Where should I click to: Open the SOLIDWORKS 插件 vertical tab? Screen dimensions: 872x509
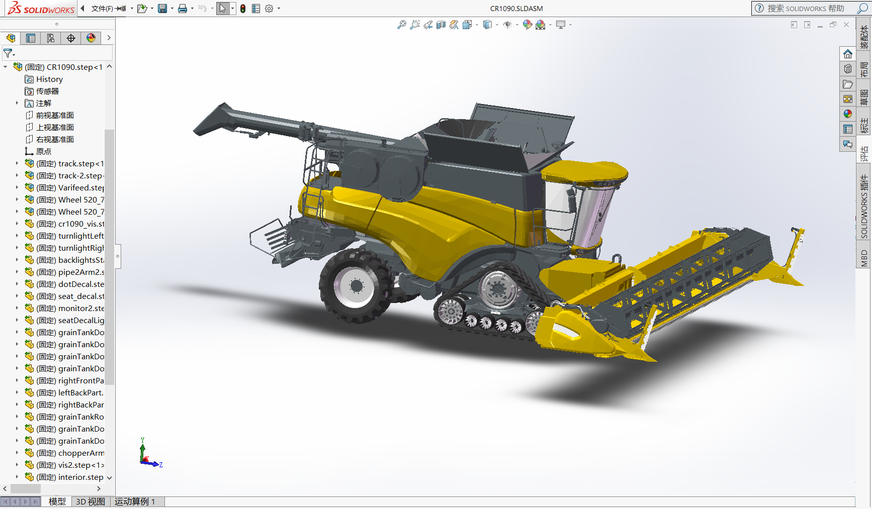click(864, 206)
